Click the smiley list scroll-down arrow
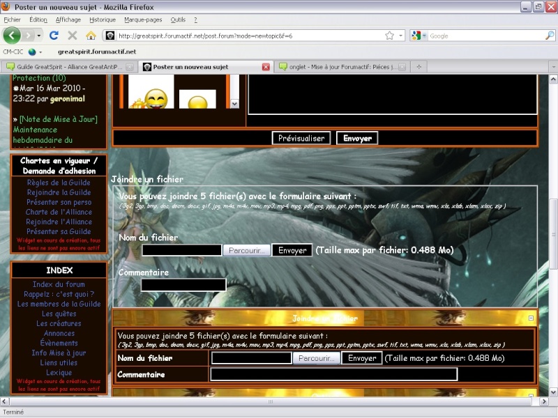Image resolution: width=558 pixels, height=418 pixels. [234, 104]
